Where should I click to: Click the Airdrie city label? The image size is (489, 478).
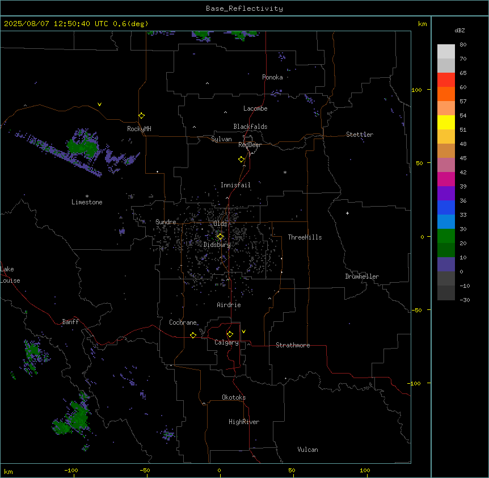tap(229, 305)
